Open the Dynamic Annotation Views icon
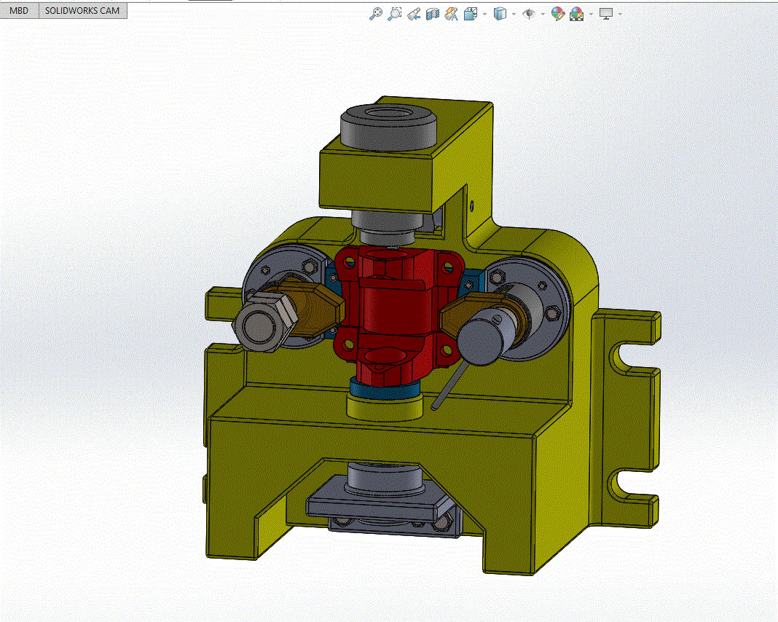 pos(452,14)
